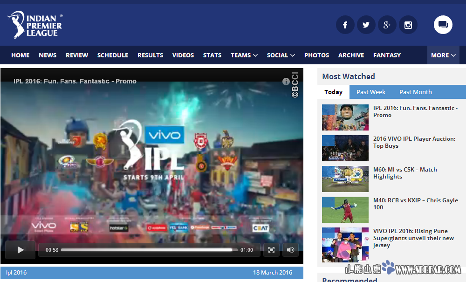Open the Rising Pune Supergiants jersey thumbnail

coord(345,245)
